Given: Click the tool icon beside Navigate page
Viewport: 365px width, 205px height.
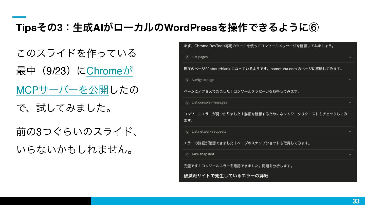Looking at the screenshot, I should point(188,80).
